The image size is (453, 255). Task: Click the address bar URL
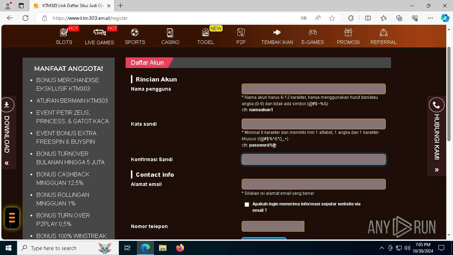point(90,18)
